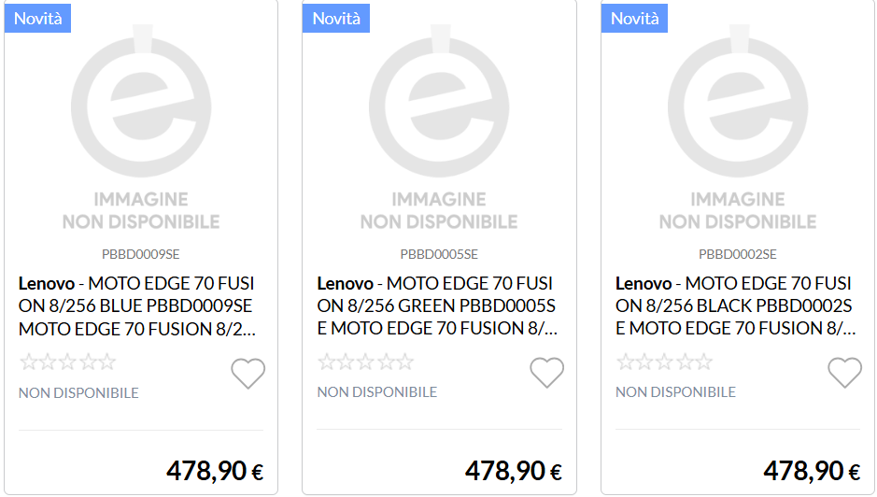Click product code PBBD0002SE

click(738, 254)
